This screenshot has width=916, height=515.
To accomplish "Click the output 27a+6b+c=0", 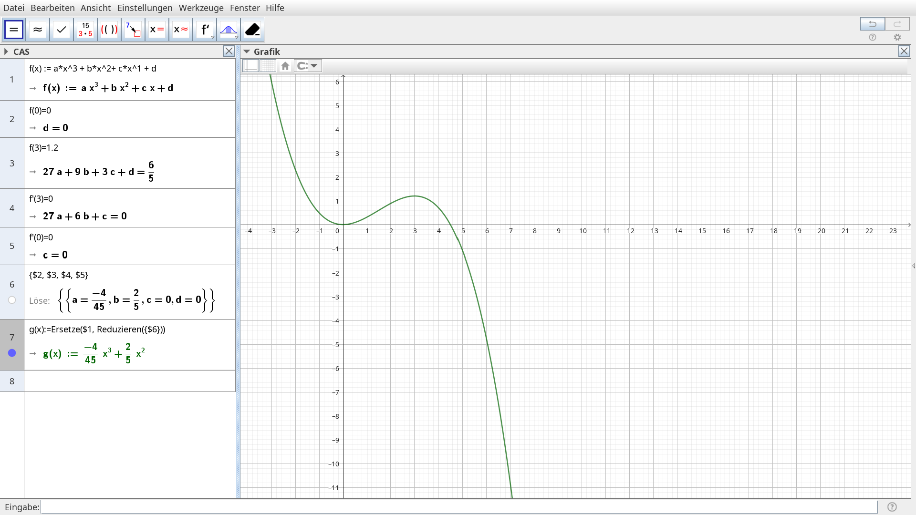I will click(x=85, y=216).
